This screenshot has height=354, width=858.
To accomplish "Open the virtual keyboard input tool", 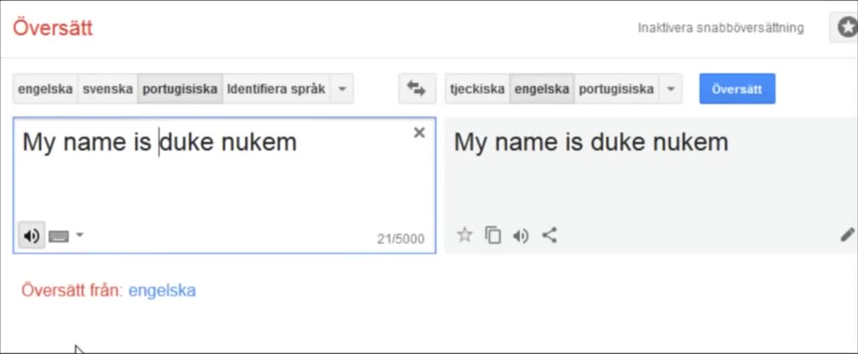I will (59, 236).
